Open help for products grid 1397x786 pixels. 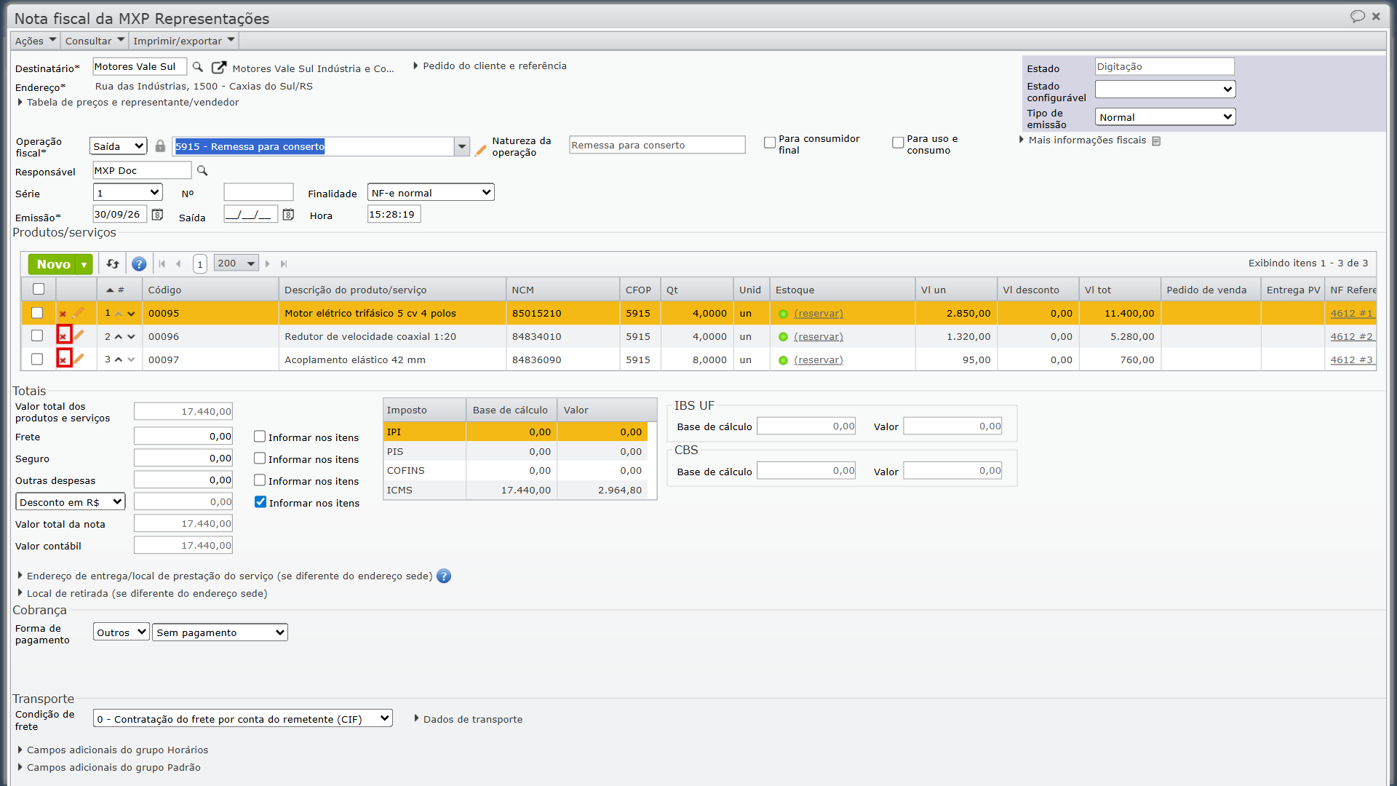pos(139,264)
